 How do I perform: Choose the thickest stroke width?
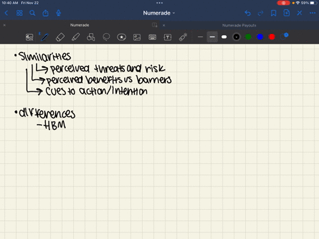(x=224, y=37)
